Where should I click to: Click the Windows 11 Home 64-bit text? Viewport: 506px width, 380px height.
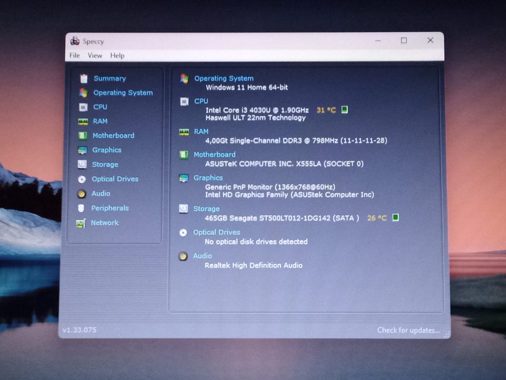[247, 87]
